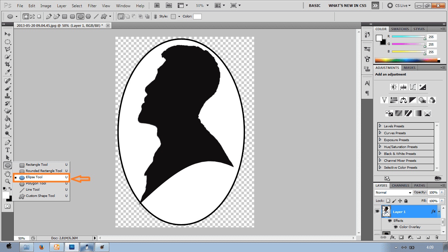This screenshot has width=448, height=252.
Task: Click the shape Color swatch in options bar
Action: [x=197, y=16]
